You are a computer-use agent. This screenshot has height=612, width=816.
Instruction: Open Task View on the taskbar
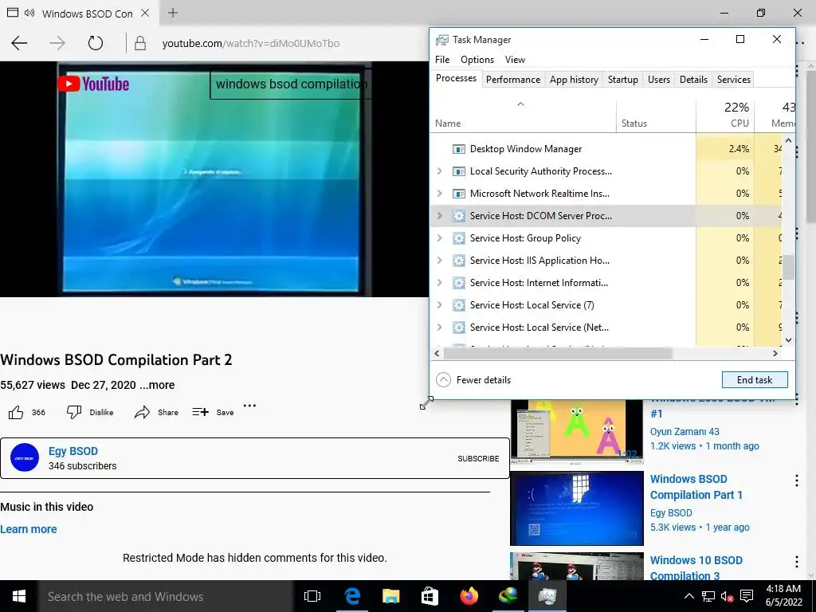[x=312, y=596]
